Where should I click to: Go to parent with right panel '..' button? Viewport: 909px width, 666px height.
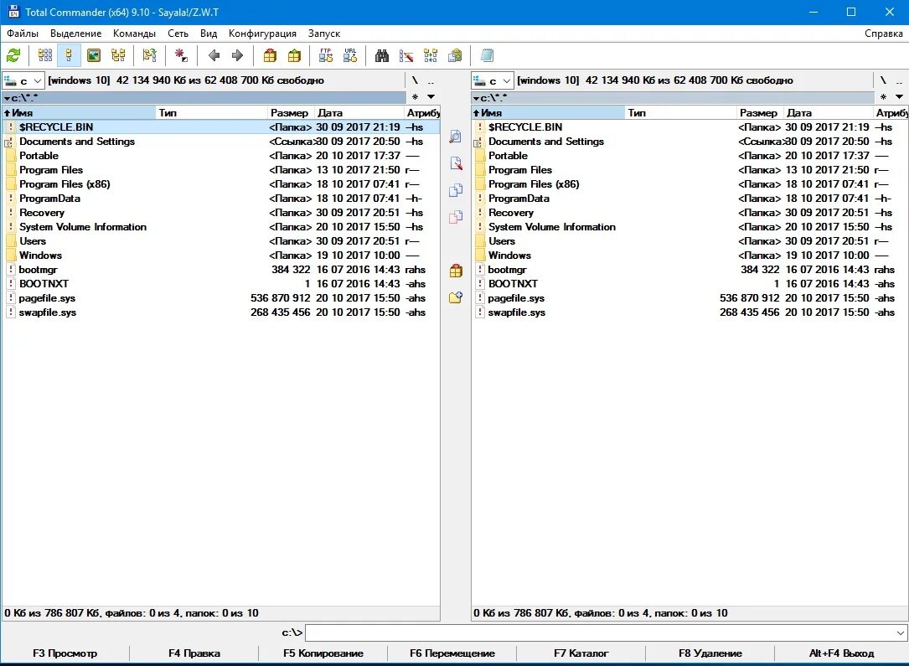(x=899, y=80)
